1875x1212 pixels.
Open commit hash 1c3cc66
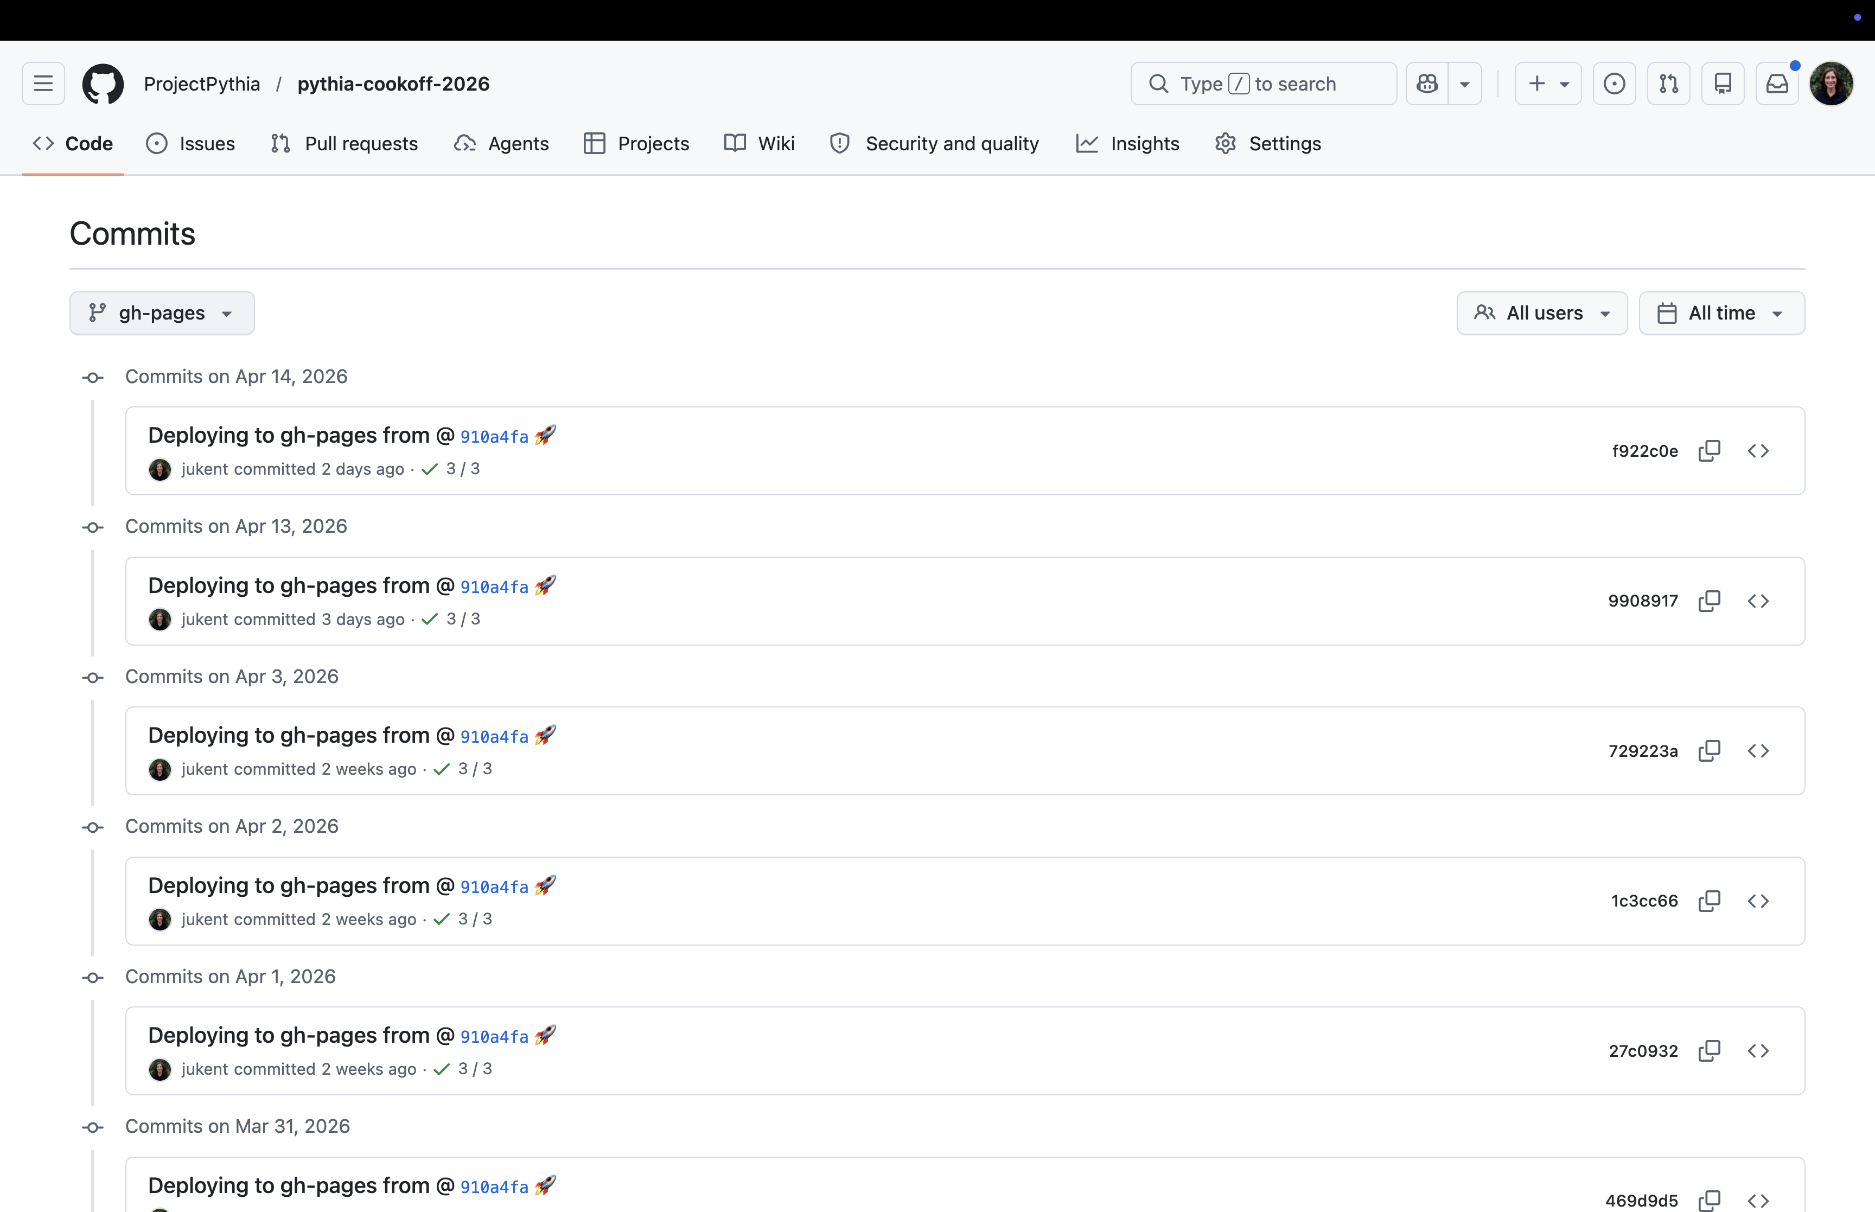(1644, 901)
